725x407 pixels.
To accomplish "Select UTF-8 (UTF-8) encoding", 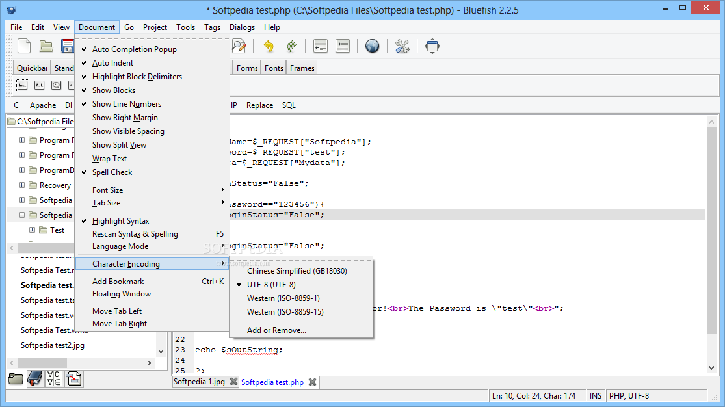I will click(301, 284).
